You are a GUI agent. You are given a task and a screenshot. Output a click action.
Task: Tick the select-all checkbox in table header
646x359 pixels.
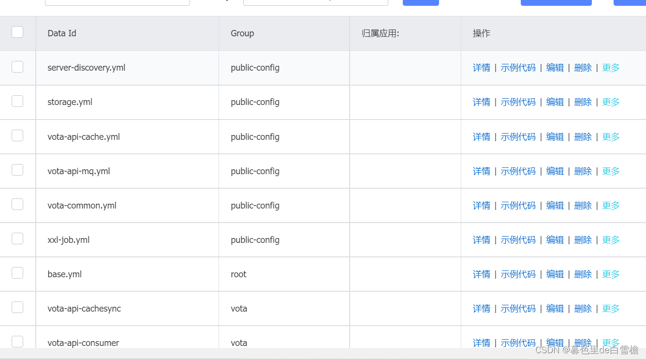coord(17,32)
